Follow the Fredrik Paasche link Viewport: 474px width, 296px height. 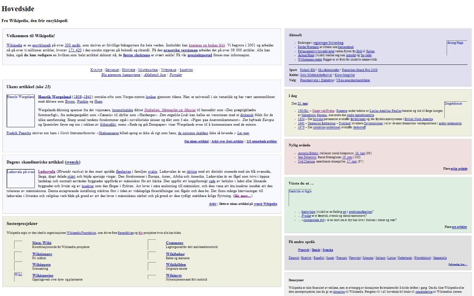19,133
